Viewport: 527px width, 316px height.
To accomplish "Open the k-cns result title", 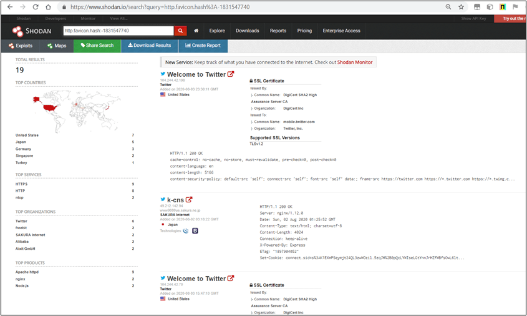I will point(175,200).
